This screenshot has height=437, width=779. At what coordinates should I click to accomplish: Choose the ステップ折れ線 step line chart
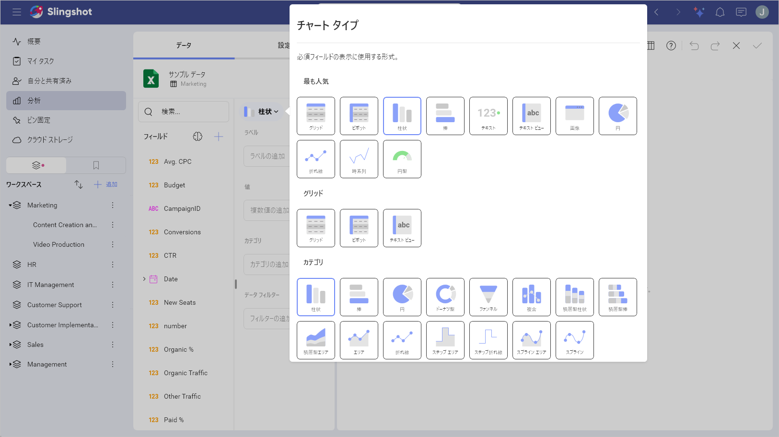click(x=488, y=340)
